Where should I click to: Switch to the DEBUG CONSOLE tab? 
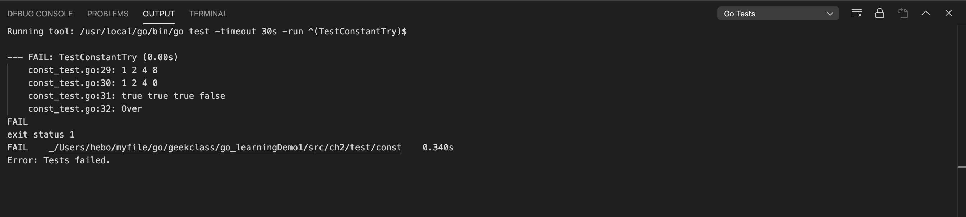coord(40,14)
